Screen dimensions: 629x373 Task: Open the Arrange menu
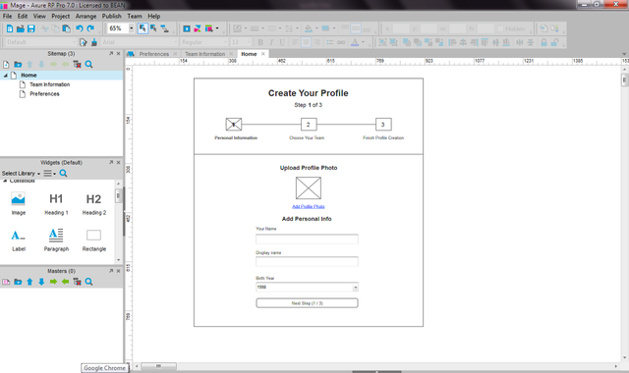86,16
